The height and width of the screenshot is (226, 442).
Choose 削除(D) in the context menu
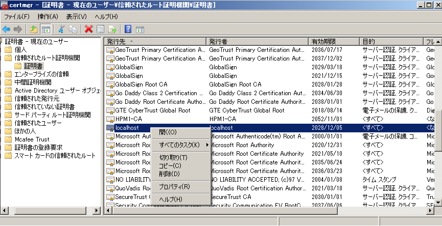(x=169, y=174)
